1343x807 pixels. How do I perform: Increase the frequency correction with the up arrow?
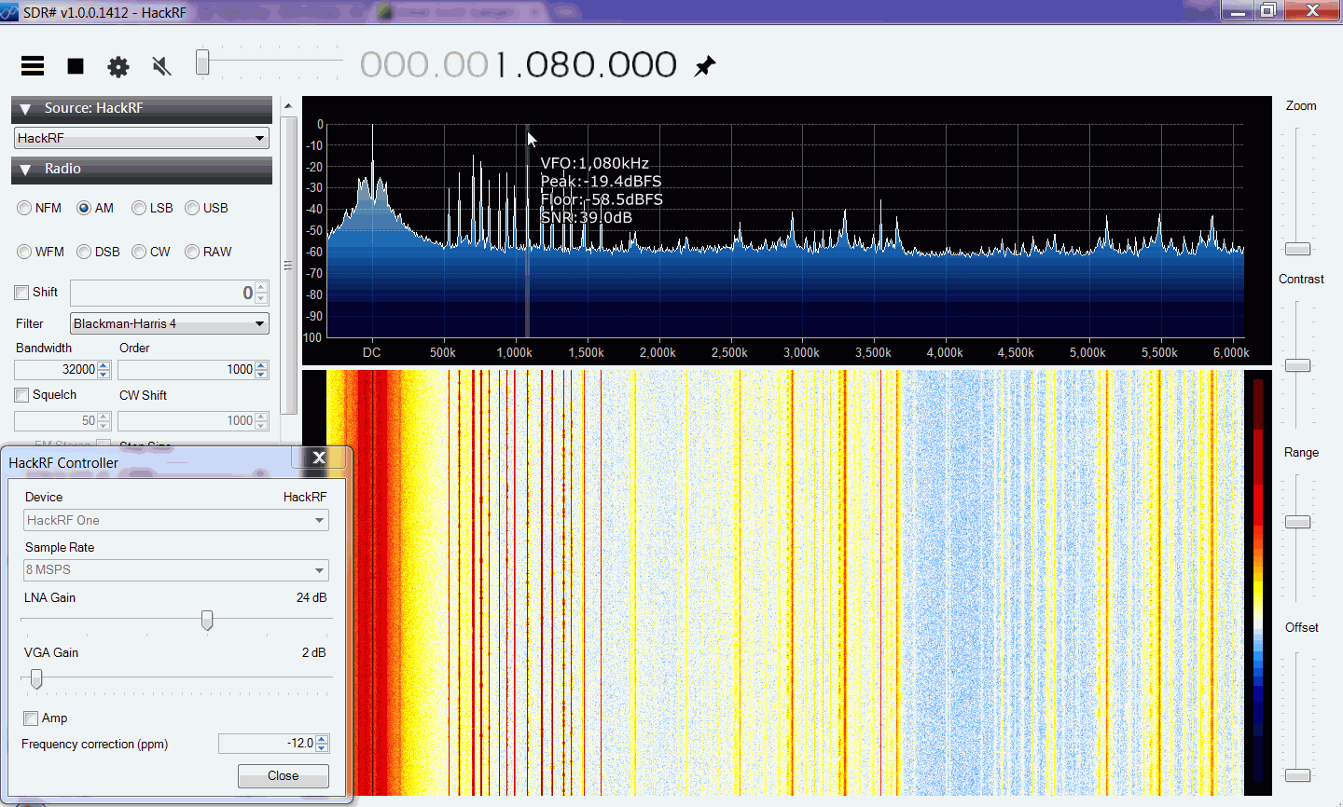[322, 739]
